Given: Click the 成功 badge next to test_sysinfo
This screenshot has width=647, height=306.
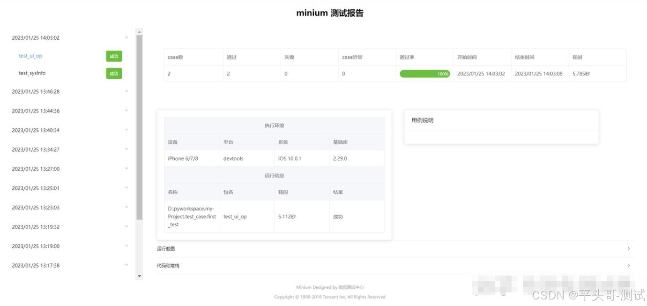Looking at the screenshot, I should (x=114, y=74).
